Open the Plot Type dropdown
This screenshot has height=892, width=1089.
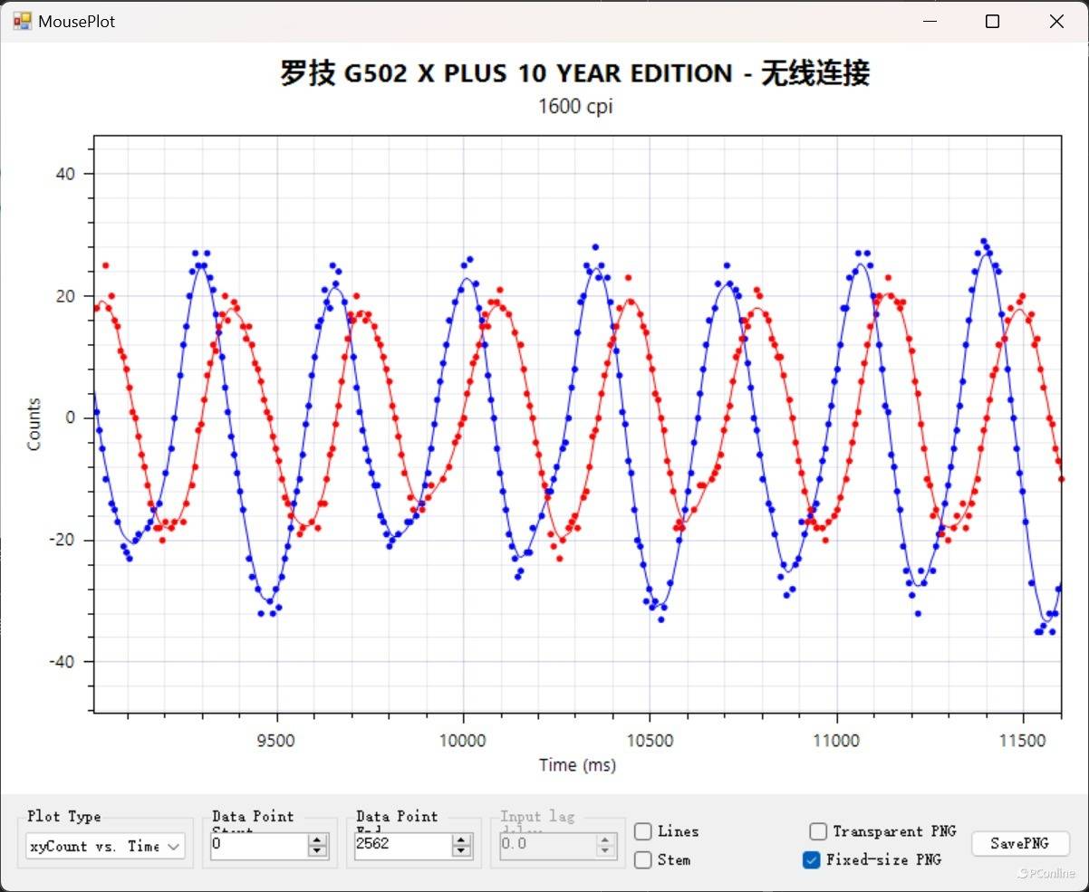[x=105, y=846]
